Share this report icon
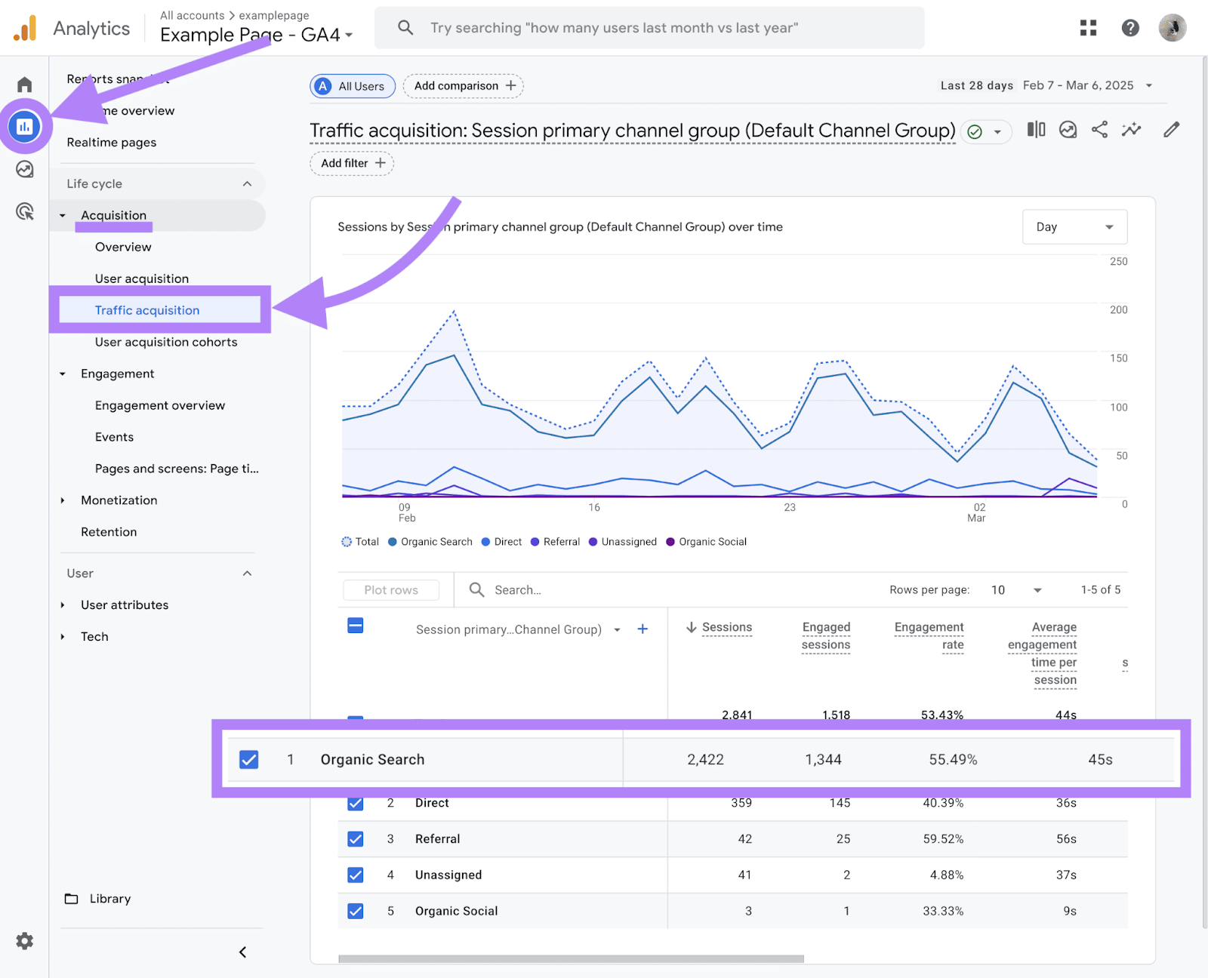 [x=1099, y=130]
